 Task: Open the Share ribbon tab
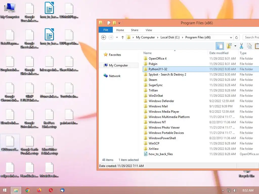(x=135, y=30)
